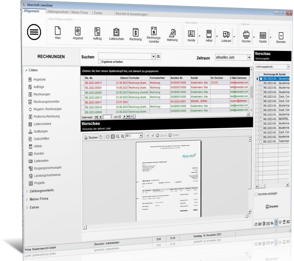Check the box for BEISPIEL row in Rechnungsliste

(x=261, y=119)
